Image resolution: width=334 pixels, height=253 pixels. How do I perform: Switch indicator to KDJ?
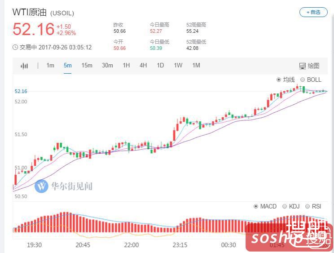291,206
